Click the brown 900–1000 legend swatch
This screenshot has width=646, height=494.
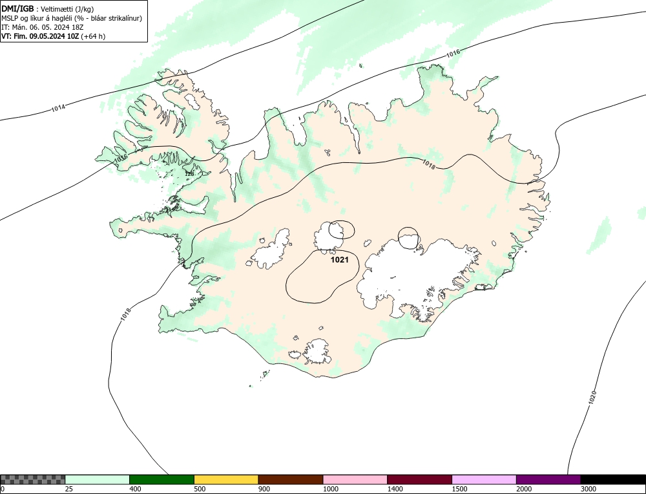291,479
